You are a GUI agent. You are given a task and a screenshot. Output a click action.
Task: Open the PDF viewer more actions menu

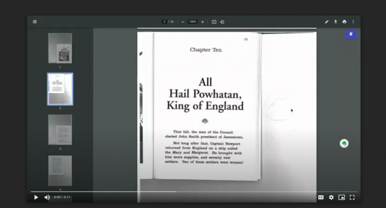pos(353,22)
